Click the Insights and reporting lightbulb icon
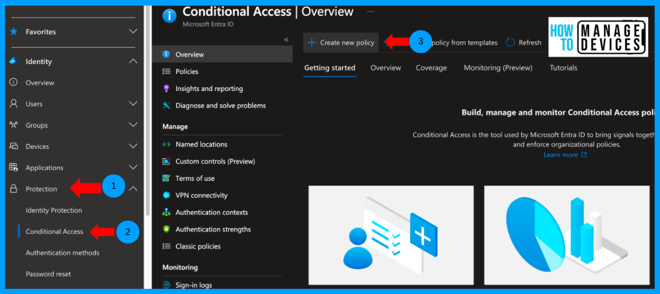The width and height of the screenshot is (660, 294). 166,89
